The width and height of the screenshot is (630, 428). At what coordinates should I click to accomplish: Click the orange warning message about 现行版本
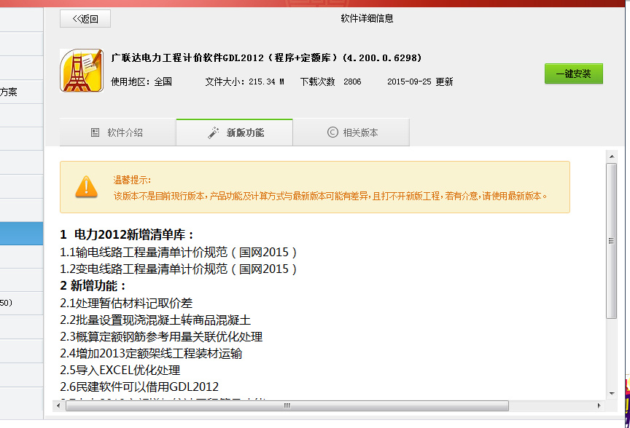point(330,196)
